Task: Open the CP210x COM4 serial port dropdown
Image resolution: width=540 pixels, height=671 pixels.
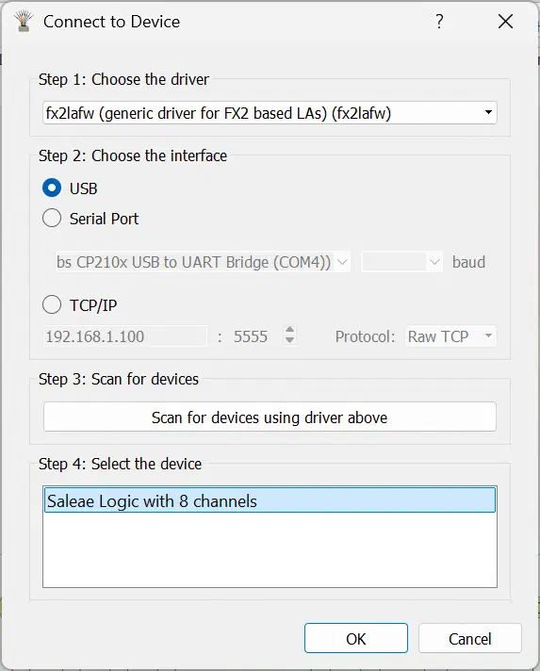Action: (x=203, y=262)
